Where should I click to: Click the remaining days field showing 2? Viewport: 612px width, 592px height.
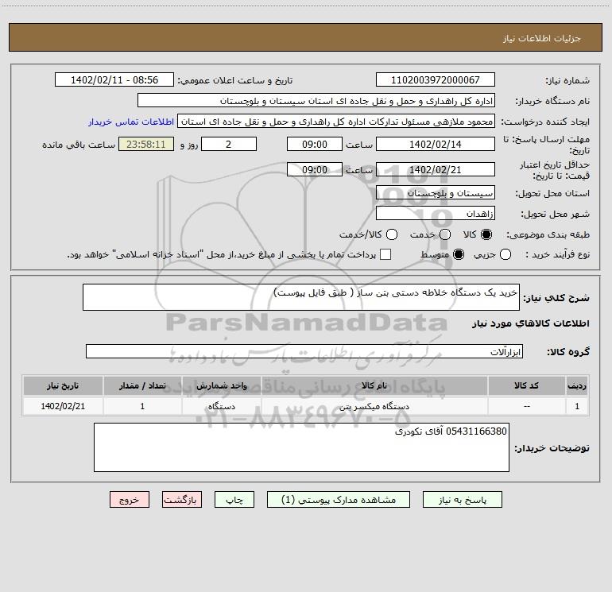(x=229, y=144)
